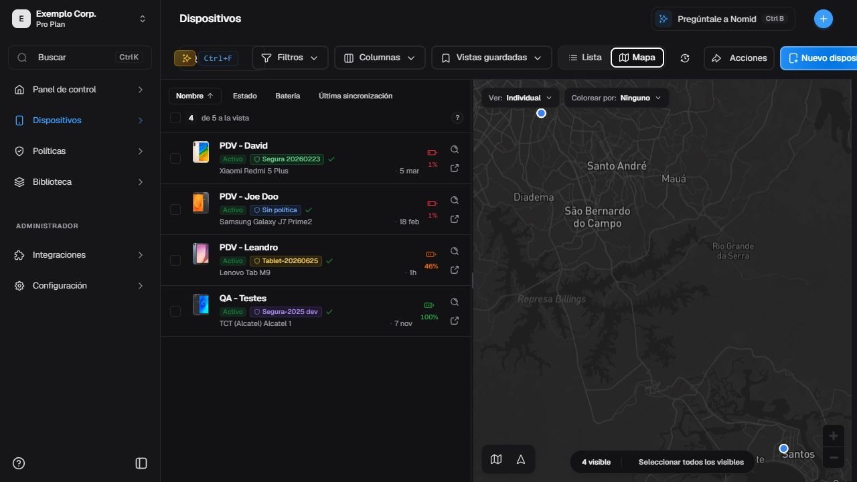Viewport: 857px width, 482px height.
Task: Open the Columnas dropdown
Action: click(x=380, y=58)
